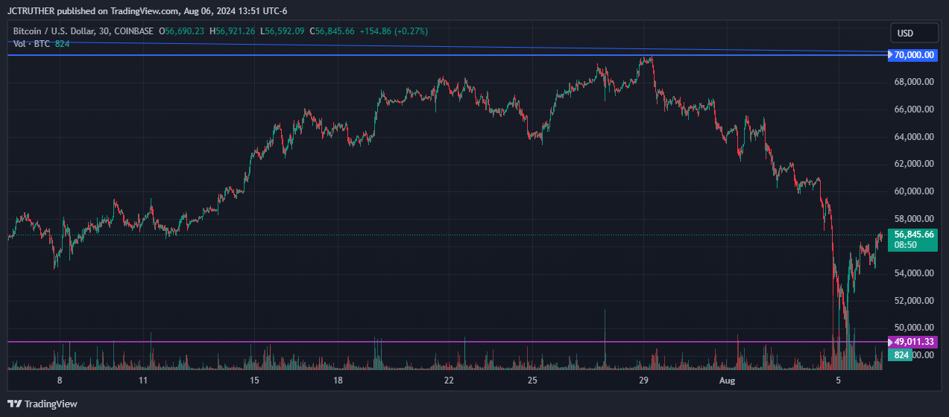Select the purple horizontal line drawing on chart

[447, 342]
